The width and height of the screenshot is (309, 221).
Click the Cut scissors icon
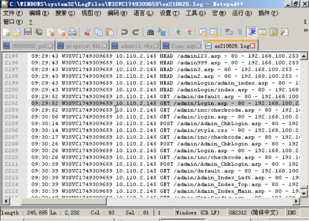(x=88, y=32)
